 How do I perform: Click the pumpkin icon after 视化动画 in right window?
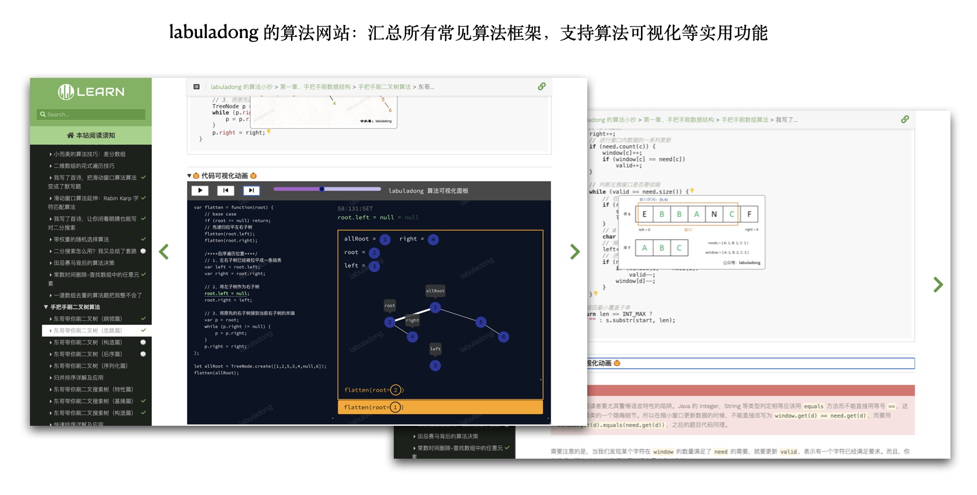pyautogui.click(x=617, y=363)
